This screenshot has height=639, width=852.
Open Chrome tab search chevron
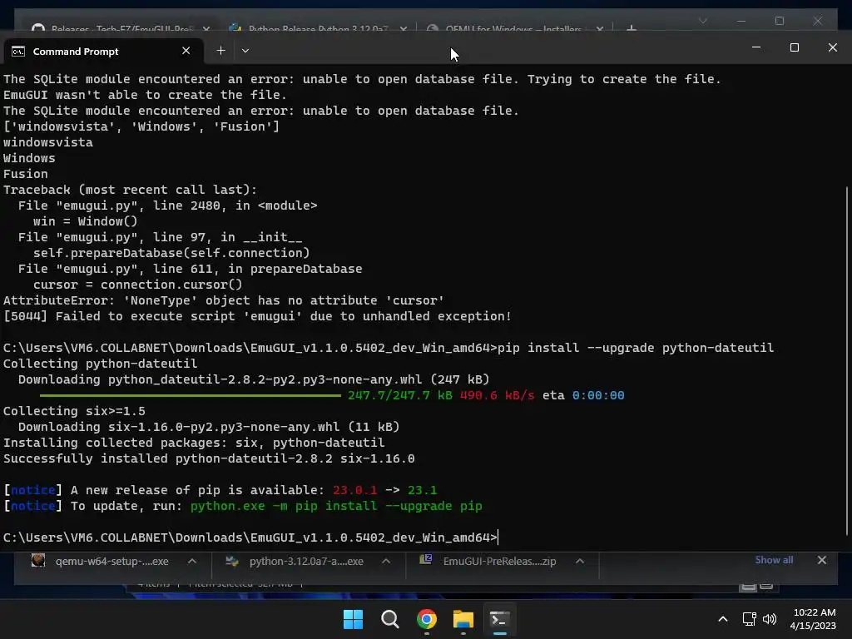[702, 21]
